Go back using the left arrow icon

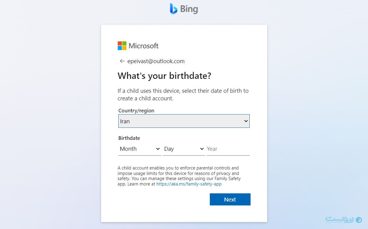(122, 61)
